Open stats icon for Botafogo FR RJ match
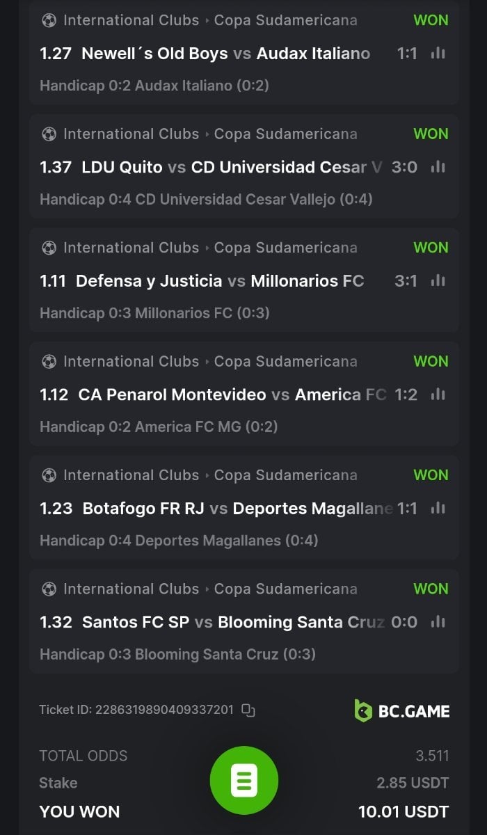This screenshot has height=835, width=487. (438, 508)
